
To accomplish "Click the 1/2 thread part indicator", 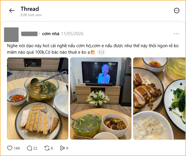I will click(101, 52).
